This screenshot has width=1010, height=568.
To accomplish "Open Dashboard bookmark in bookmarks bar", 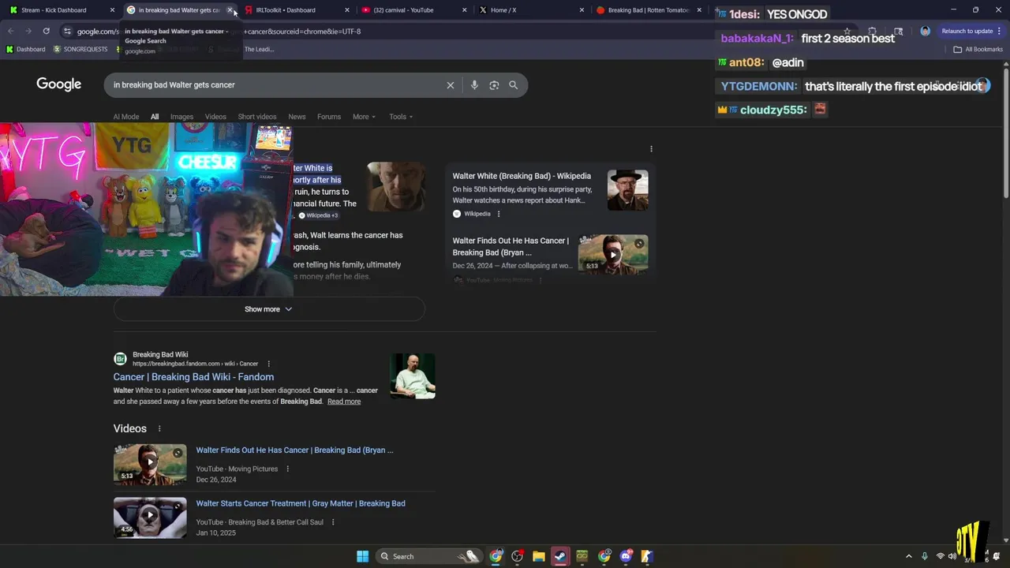I will pos(26,49).
